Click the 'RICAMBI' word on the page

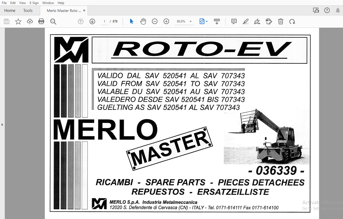point(115,182)
